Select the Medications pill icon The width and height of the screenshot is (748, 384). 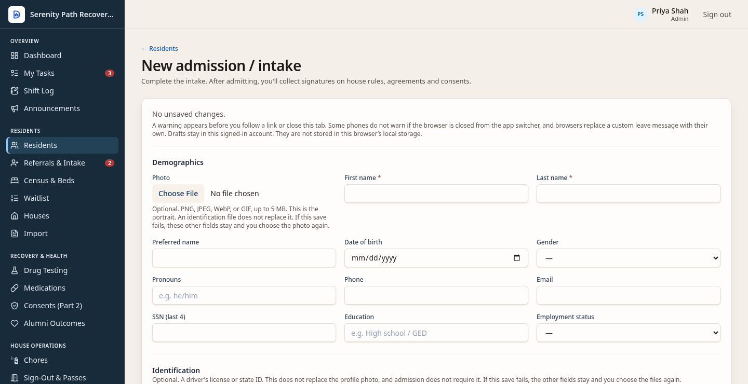click(x=15, y=288)
